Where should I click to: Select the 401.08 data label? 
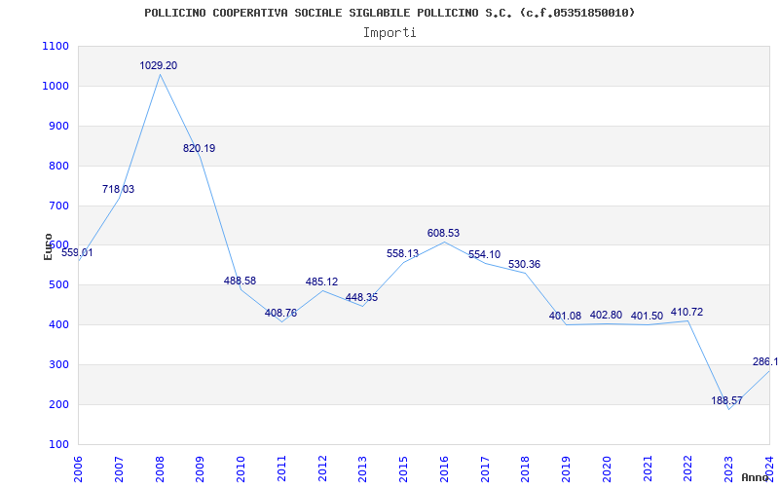coord(565,316)
